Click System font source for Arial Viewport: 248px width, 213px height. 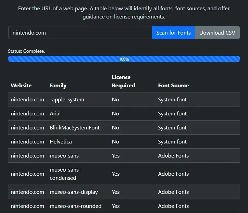click(x=172, y=114)
